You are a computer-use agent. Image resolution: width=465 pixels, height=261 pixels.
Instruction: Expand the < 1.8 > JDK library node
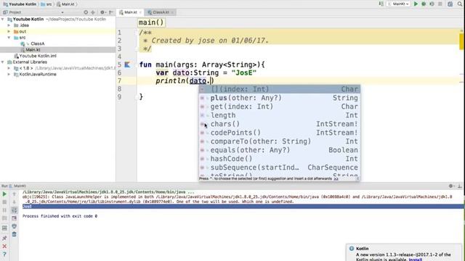pos(9,68)
